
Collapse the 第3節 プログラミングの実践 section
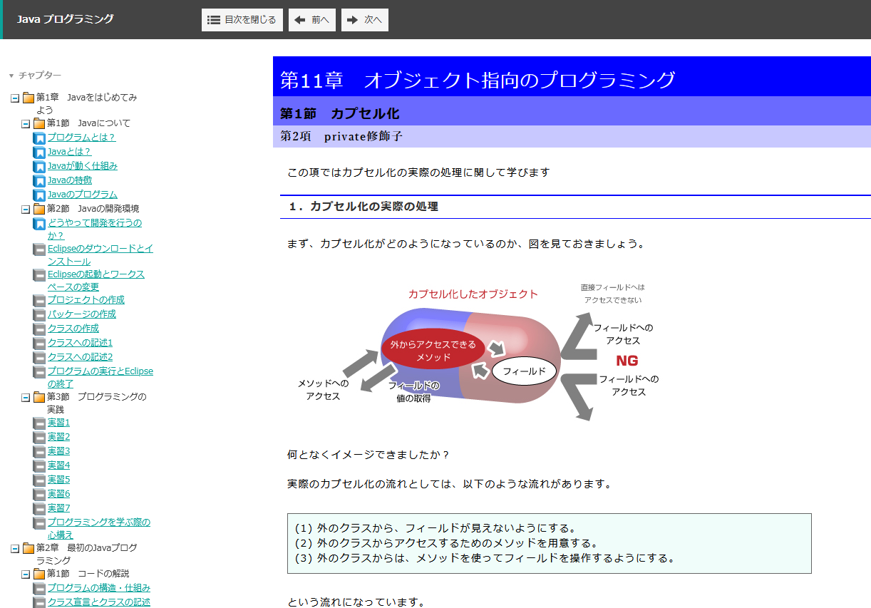tap(26, 398)
